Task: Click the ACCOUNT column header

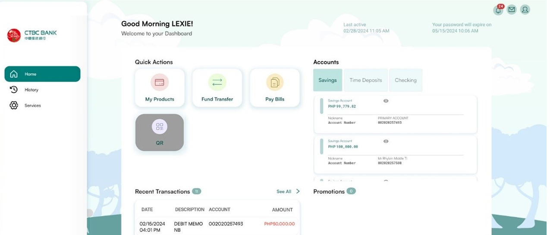Action: (x=220, y=210)
